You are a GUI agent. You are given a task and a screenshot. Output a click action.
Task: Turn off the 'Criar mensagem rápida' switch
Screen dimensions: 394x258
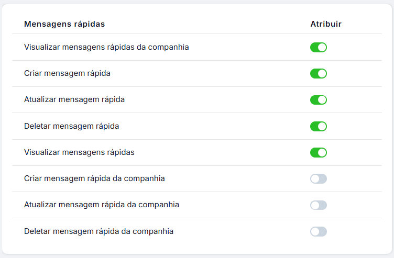319,73
